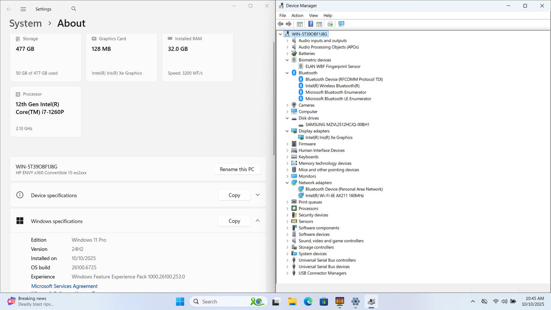Open Microsoft Edge from the taskbar

click(x=308, y=302)
